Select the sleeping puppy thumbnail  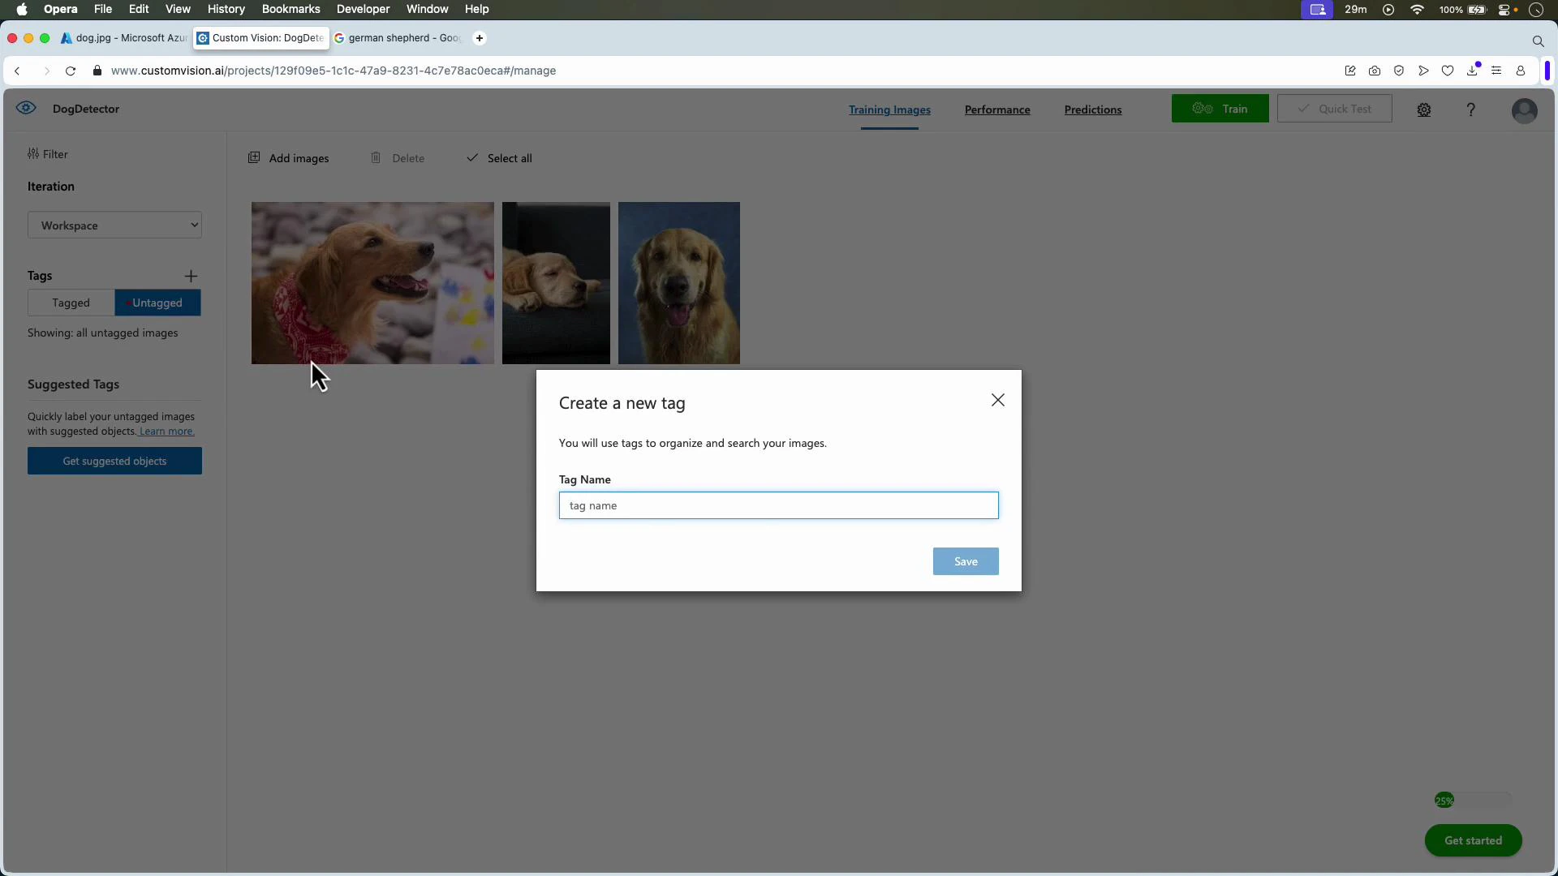(x=556, y=283)
